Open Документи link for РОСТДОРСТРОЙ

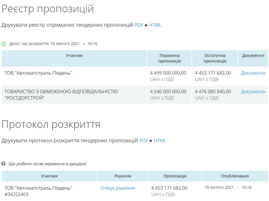(253, 91)
